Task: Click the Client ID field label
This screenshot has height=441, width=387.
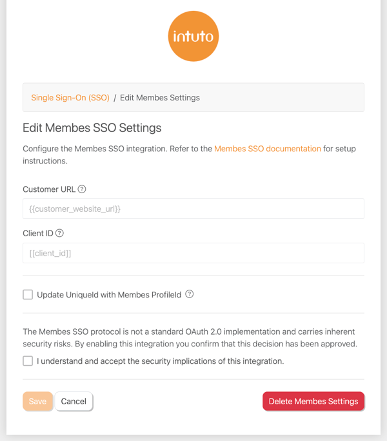Action: point(38,234)
